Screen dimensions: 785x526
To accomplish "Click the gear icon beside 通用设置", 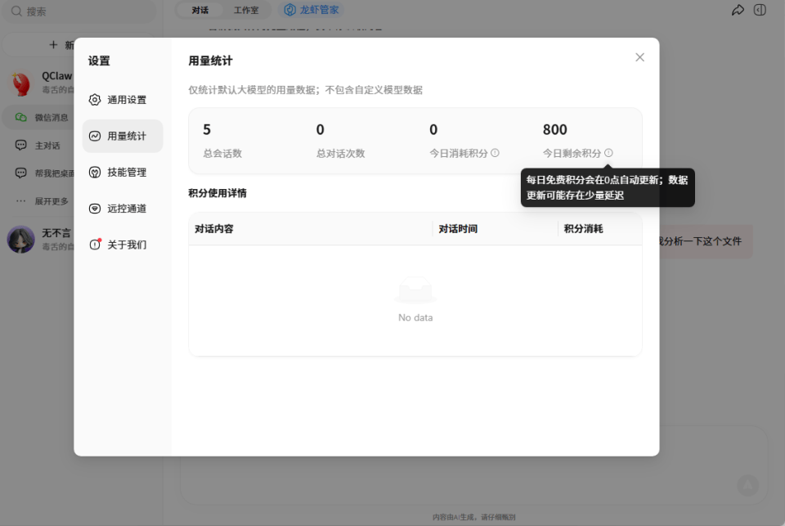I will pos(95,100).
